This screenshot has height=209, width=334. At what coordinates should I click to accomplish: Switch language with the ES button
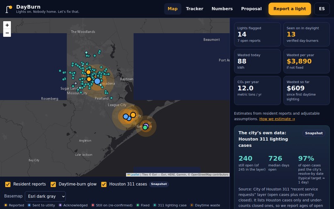coord(322,9)
